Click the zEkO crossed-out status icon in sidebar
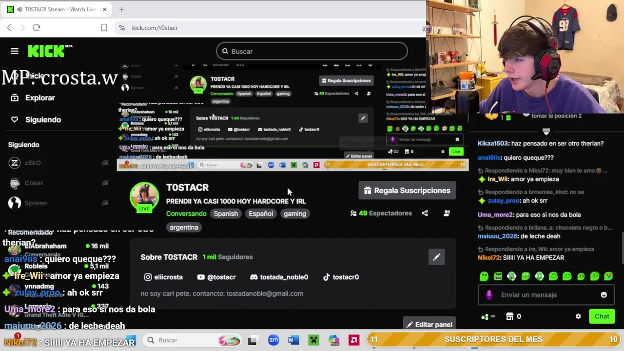 pyautogui.click(x=105, y=163)
